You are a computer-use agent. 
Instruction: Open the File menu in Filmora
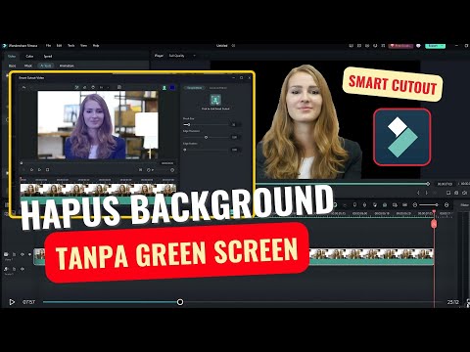tap(48, 46)
